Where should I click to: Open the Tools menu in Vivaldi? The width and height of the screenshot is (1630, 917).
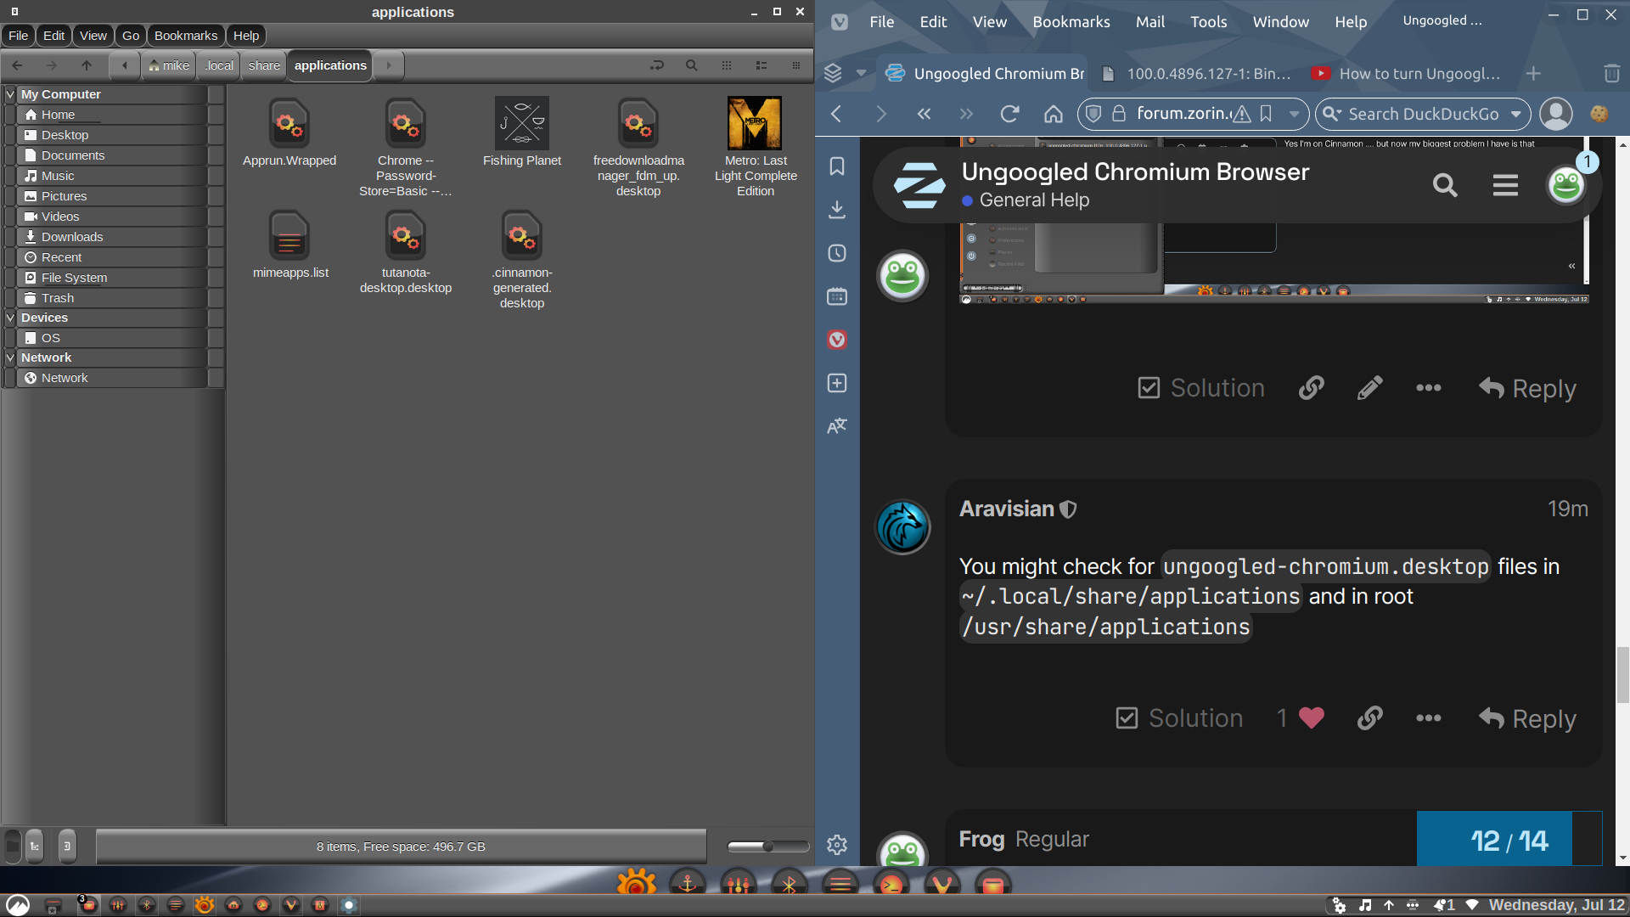point(1208,22)
